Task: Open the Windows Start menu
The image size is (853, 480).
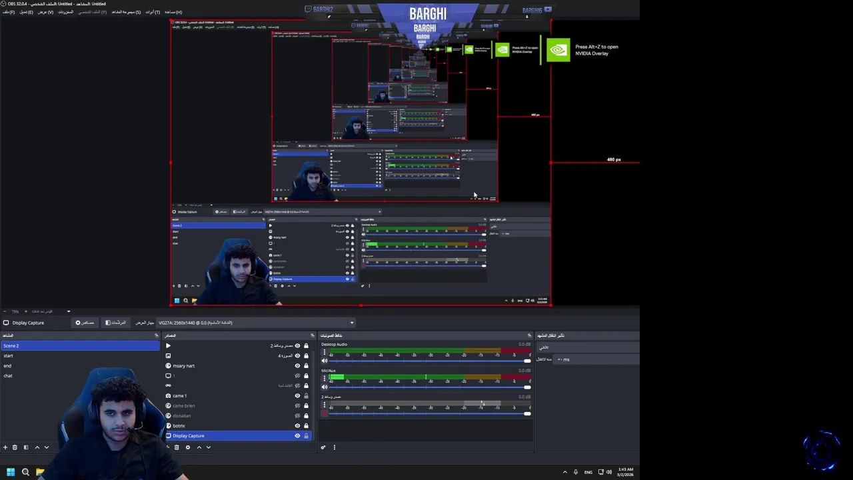Action: point(11,472)
